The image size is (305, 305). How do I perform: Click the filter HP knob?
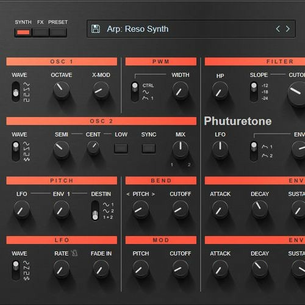point(220,90)
